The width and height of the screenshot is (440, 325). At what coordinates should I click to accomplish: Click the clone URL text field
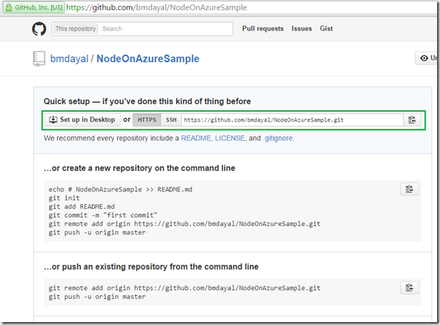click(x=292, y=120)
